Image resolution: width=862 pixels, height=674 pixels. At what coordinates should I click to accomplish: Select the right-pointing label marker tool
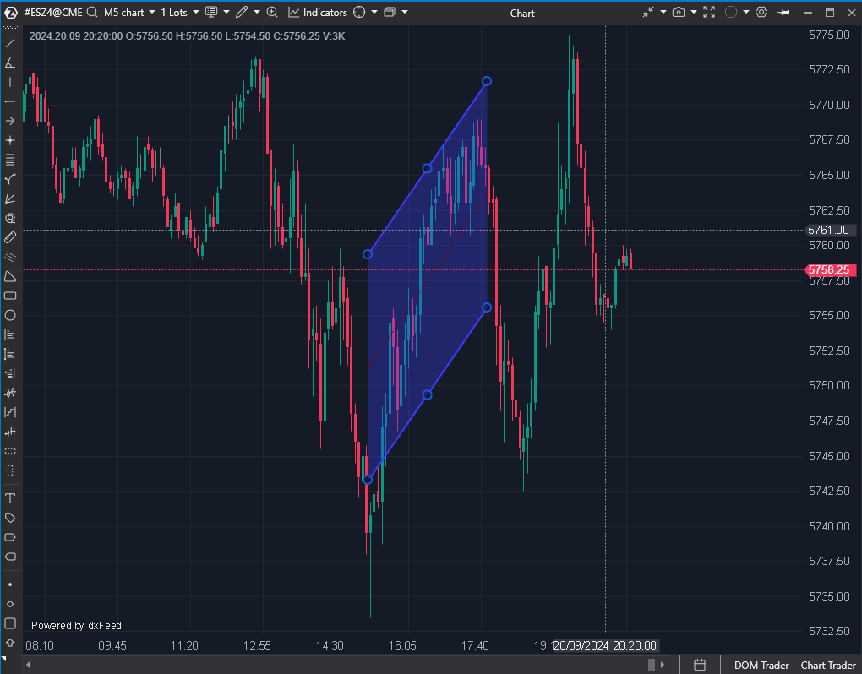click(10, 537)
